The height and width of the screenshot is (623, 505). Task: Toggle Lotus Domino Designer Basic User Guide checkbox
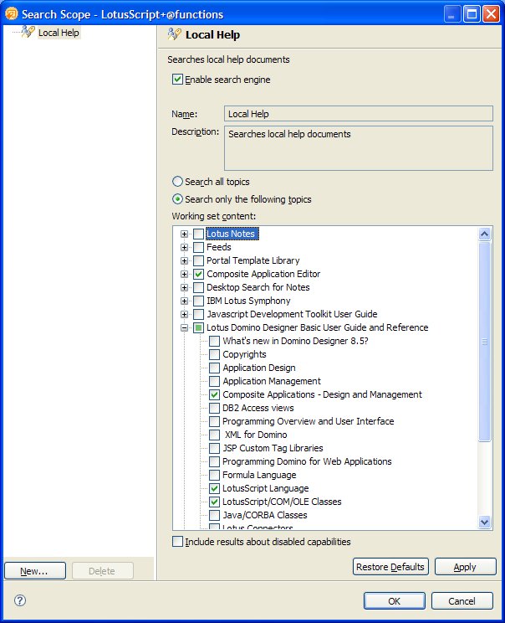pyautogui.click(x=198, y=327)
